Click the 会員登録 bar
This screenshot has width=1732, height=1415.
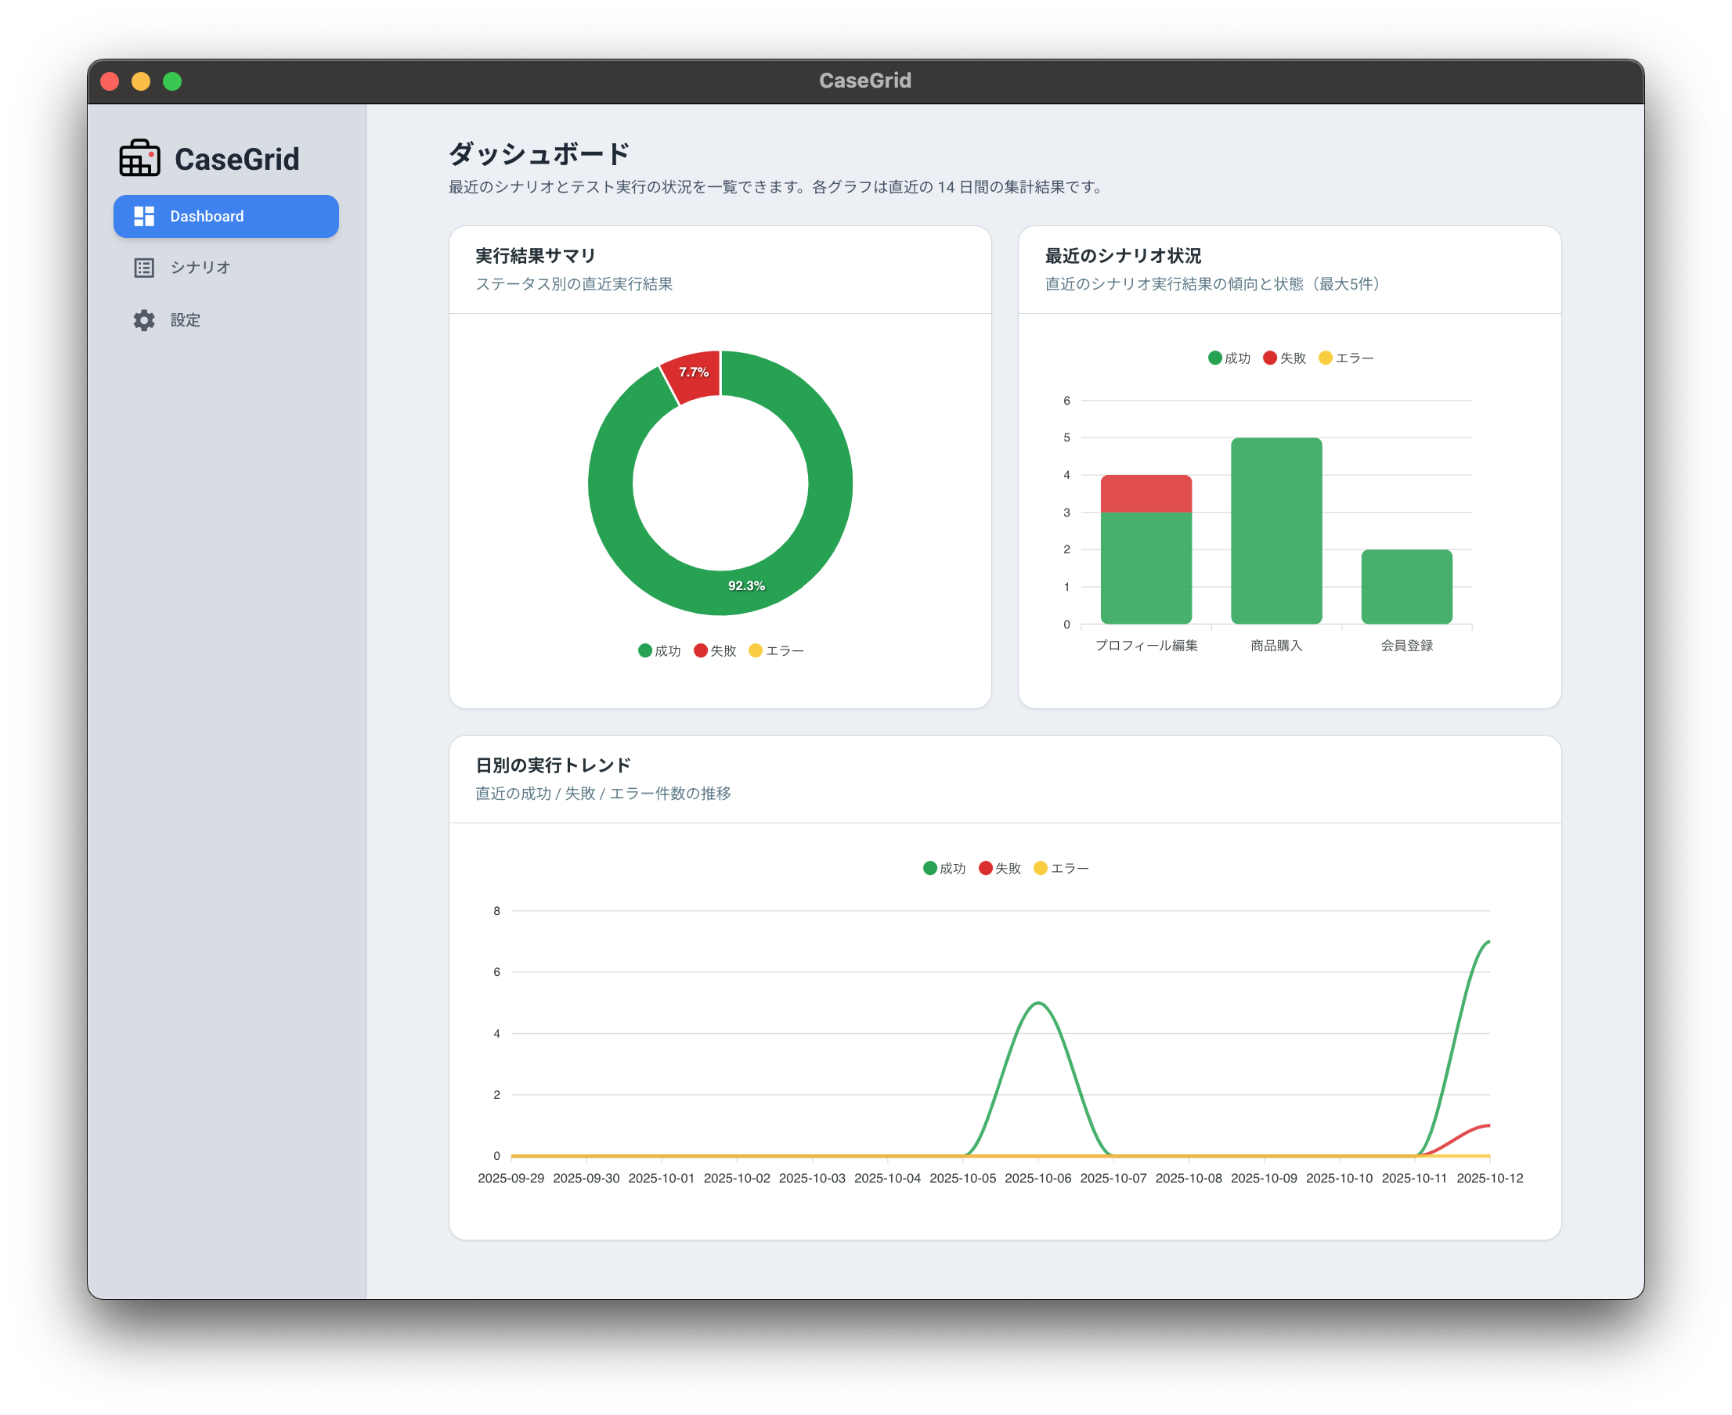(x=1406, y=586)
